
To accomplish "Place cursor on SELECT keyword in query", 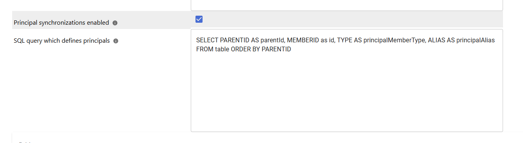I will (207, 40).
